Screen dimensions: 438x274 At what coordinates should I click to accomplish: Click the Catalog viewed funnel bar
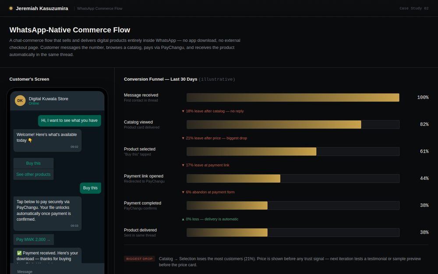coord(293,125)
